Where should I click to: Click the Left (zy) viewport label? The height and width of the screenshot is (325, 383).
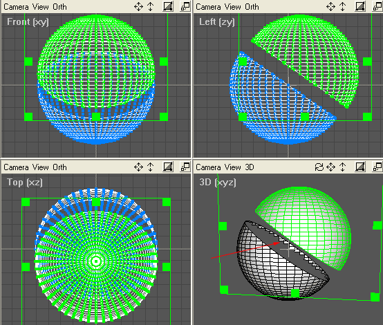click(x=217, y=22)
